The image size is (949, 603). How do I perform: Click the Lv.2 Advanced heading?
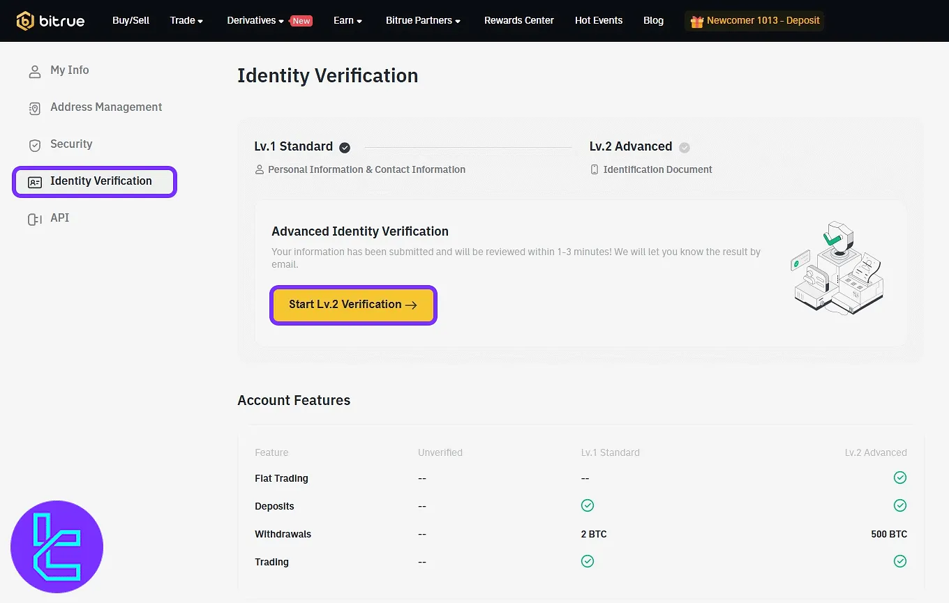click(631, 146)
